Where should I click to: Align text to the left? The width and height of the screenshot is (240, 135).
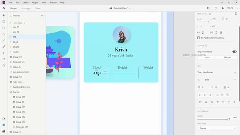pyautogui.click(x=200, y=95)
